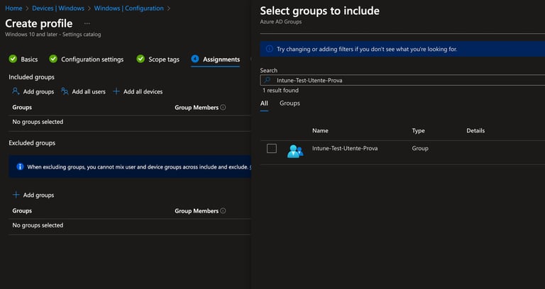The width and height of the screenshot is (545, 289).
Task: Open Devices | Windows breadcrumb
Action: click(58, 8)
